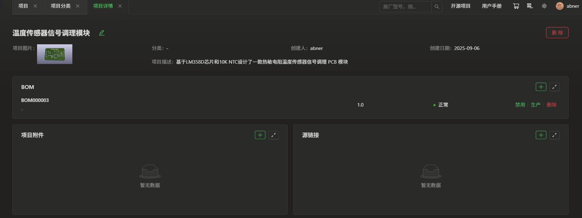The image size is (582, 218).
Task: Add a new source link in 源链接 panel
Action: [x=541, y=135]
